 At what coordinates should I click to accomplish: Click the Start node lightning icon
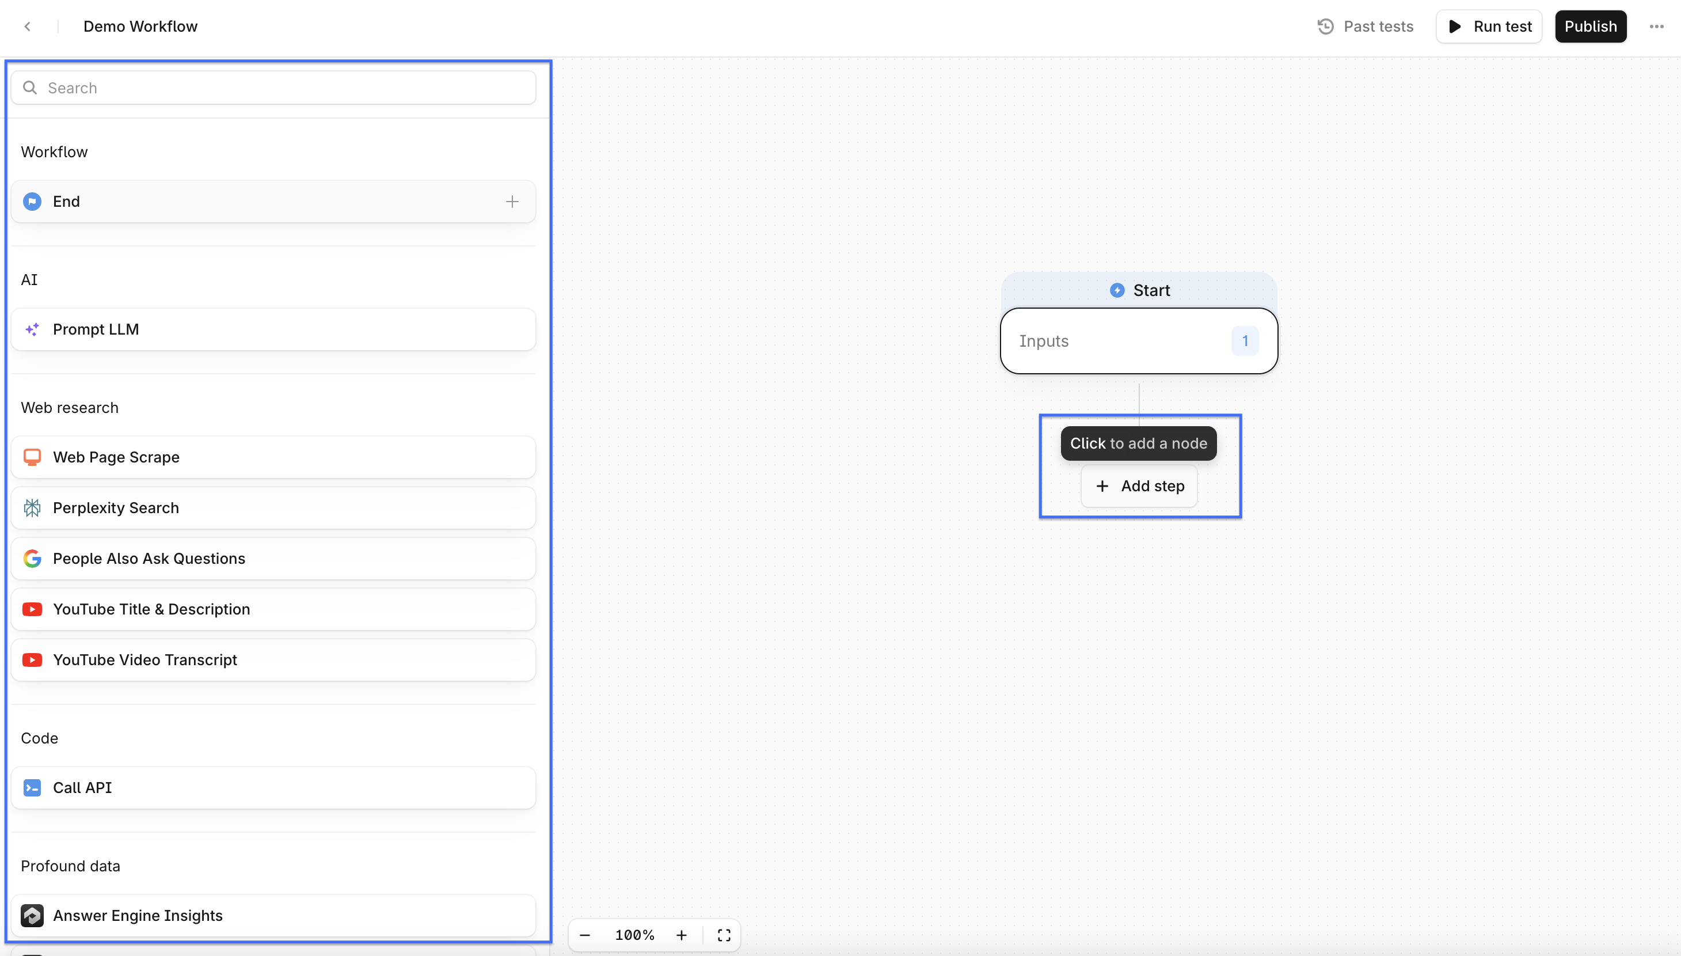1117,290
